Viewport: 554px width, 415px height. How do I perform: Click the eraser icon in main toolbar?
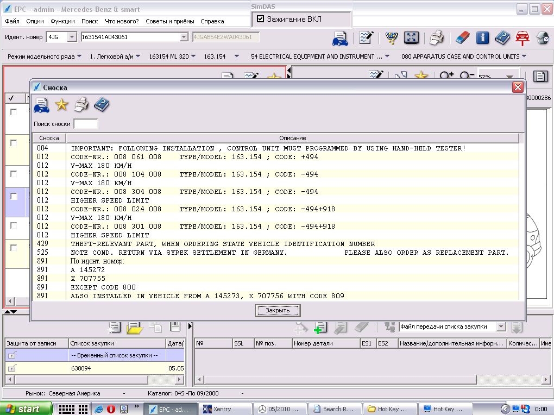coord(462,38)
